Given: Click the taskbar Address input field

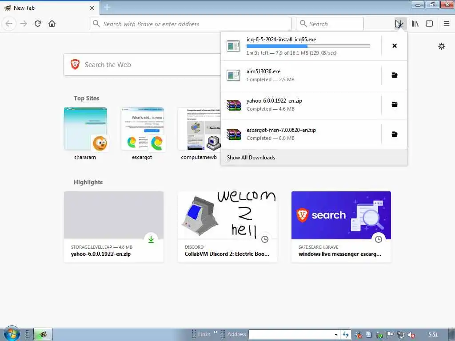Looking at the screenshot, I should pyautogui.click(x=291, y=334).
